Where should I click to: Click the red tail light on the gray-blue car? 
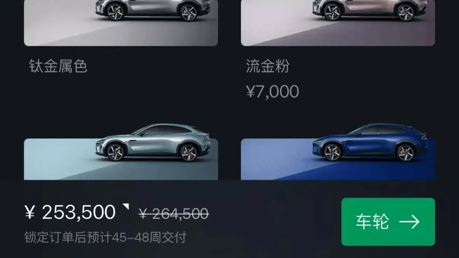[x=207, y=136]
